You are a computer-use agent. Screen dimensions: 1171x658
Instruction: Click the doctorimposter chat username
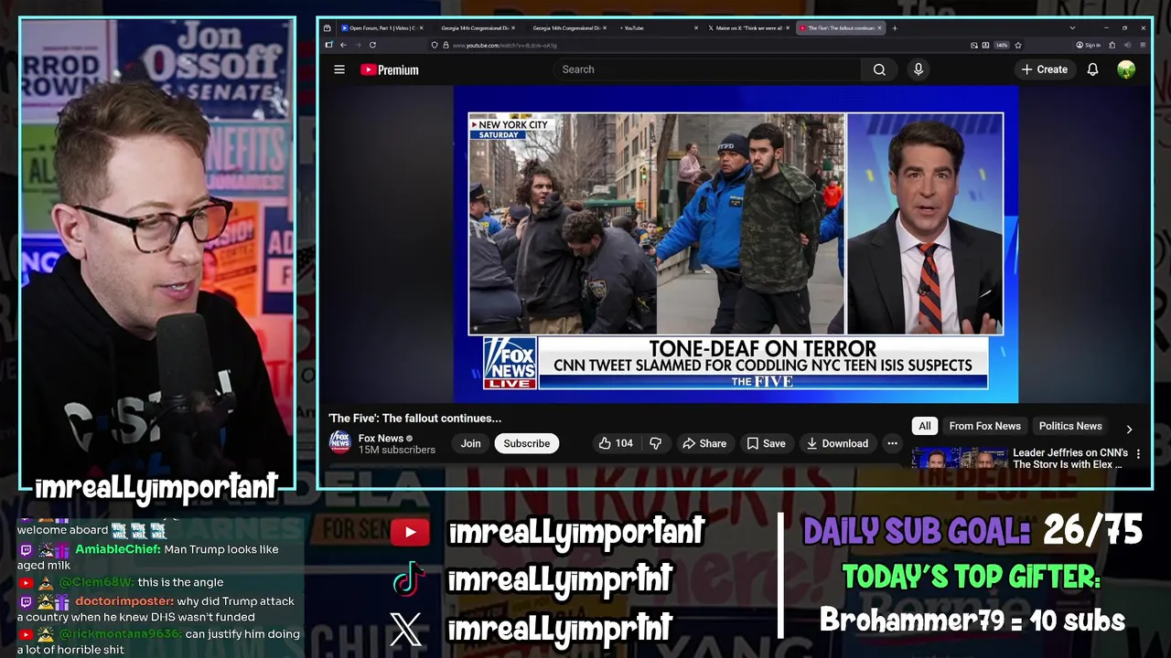(x=124, y=601)
